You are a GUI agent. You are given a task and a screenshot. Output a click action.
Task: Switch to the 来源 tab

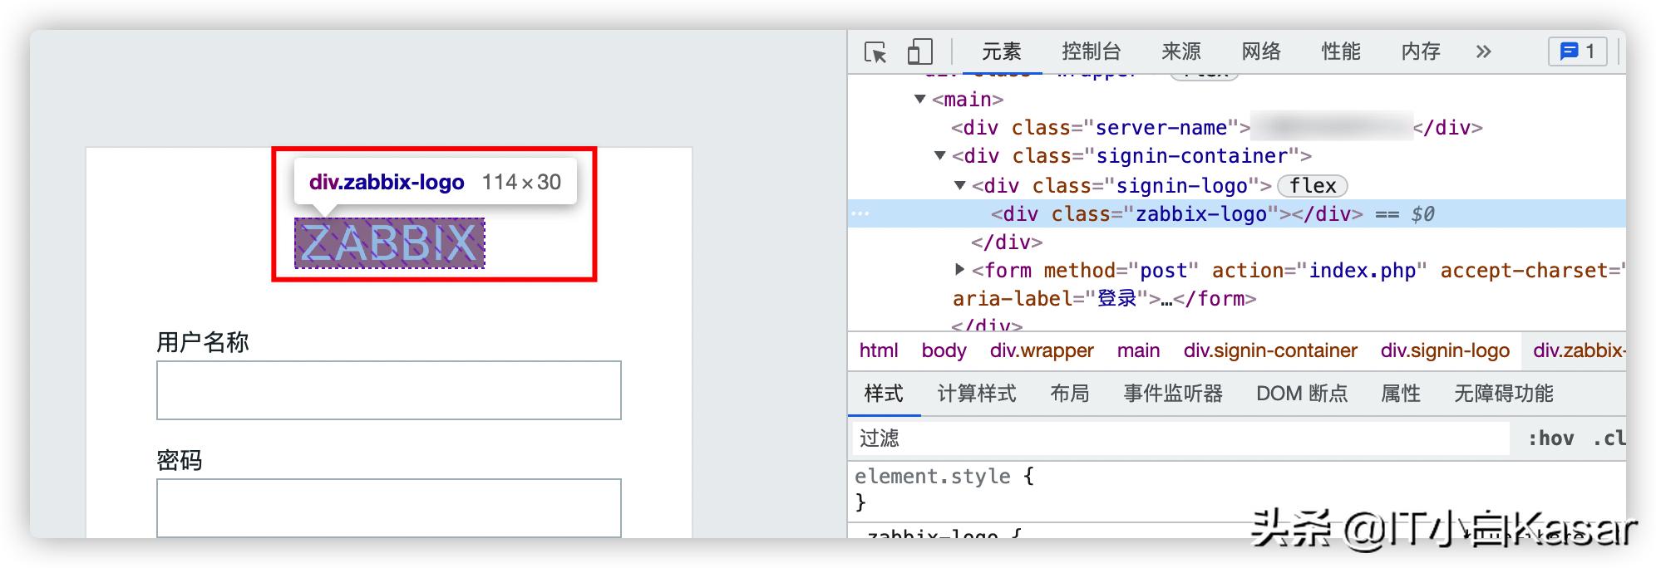coord(1181,51)
